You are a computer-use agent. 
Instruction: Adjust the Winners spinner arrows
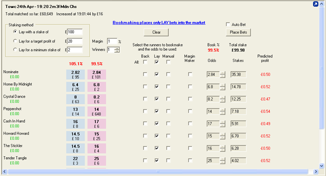tap(117, 50)
